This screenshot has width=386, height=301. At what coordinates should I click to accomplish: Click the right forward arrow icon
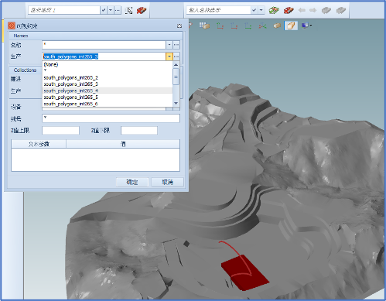313,10
